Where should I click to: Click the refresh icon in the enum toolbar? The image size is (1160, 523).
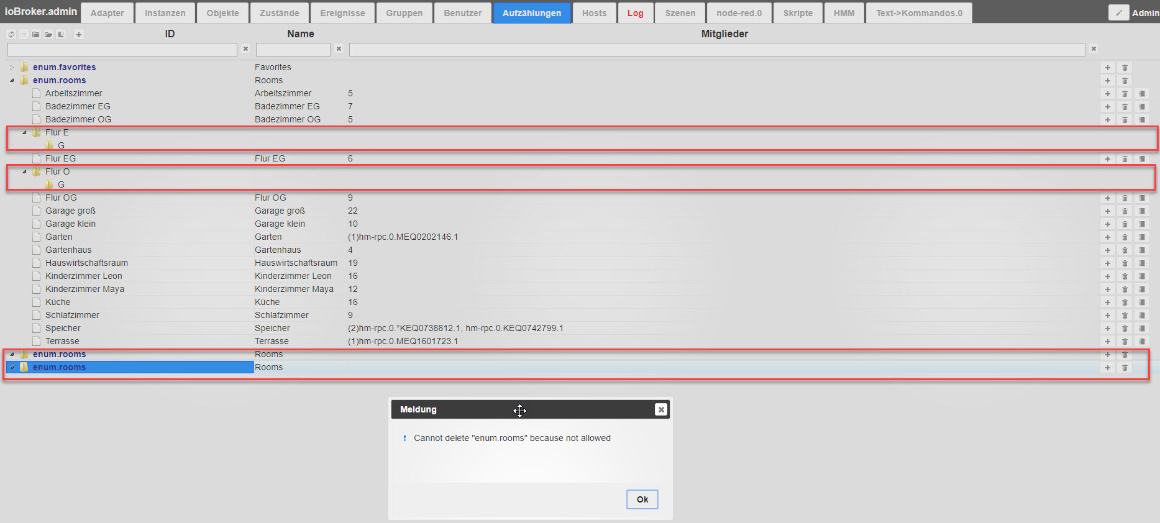pos(11,35)
